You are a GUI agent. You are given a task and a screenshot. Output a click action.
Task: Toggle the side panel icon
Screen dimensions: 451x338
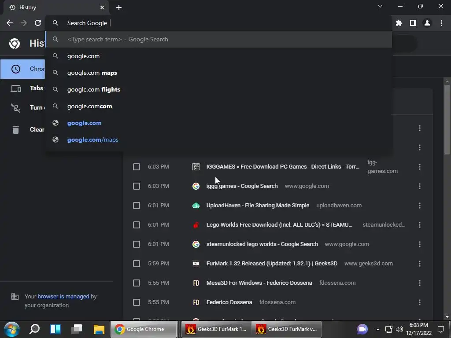pyautogui.click(x=413, y=23)
